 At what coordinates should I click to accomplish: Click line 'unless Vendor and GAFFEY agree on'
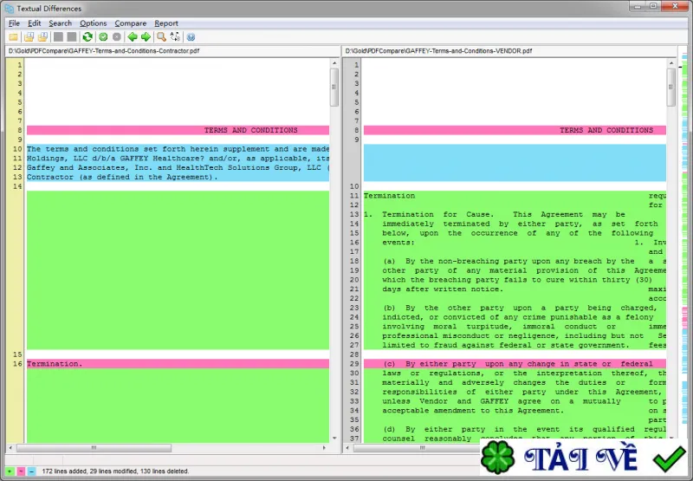515,401
